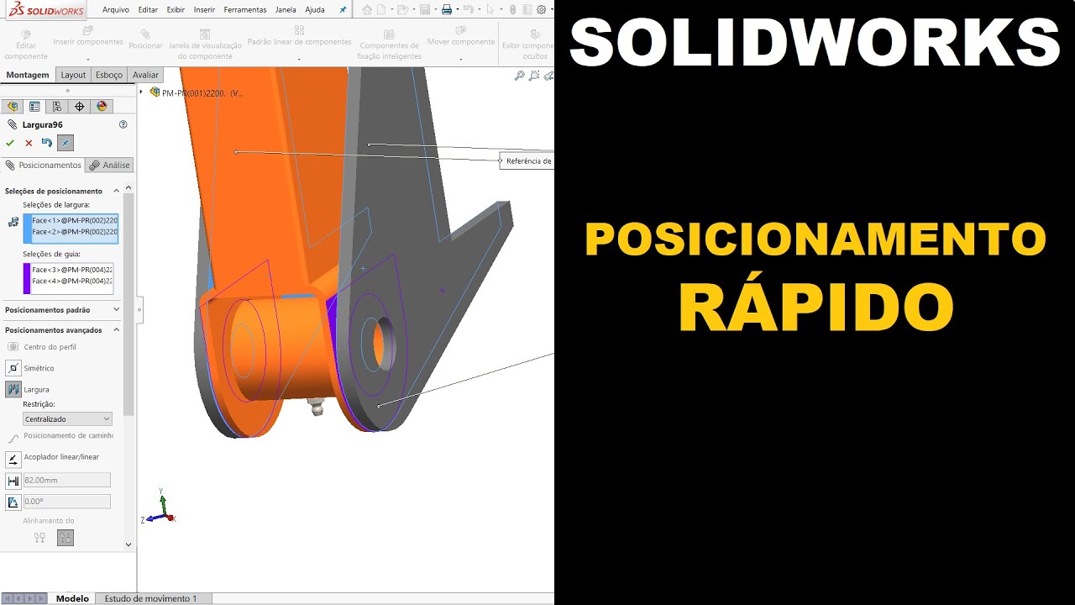Switch to the PropertyManager tab icon
Screen dimensions: 1075x605
(x=34, y=107)
